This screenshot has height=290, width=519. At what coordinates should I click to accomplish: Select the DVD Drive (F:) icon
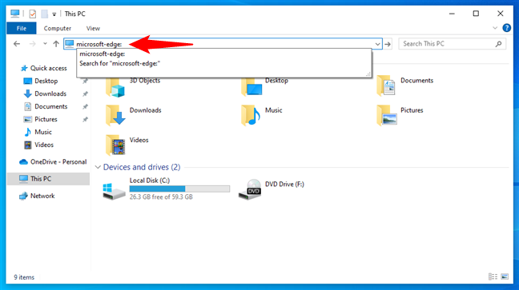(x=250, y=189)
